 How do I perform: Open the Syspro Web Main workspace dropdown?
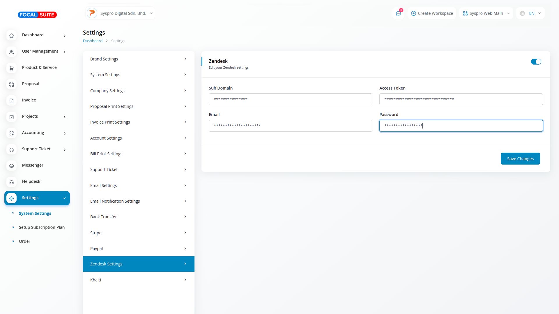click(x=486, y=13)
